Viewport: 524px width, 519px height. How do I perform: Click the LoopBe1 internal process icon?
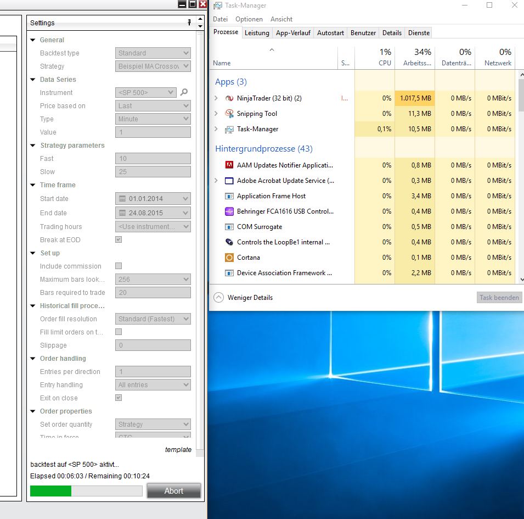[x=229, y=242]
